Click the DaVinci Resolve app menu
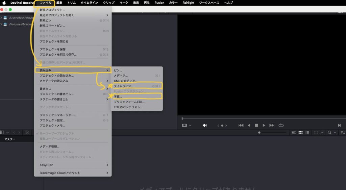The height and width of the screenshot is (190, 346). pos(23,3)
